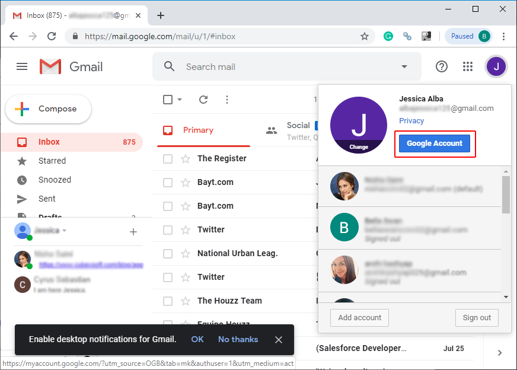Expand the Jessica chat status dropdown

click(x=64, y=231)
